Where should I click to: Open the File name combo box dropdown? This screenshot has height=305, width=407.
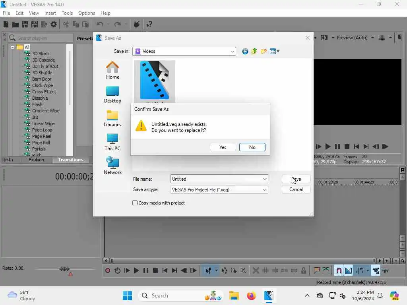pyautogui.click(x=264, y=179)
